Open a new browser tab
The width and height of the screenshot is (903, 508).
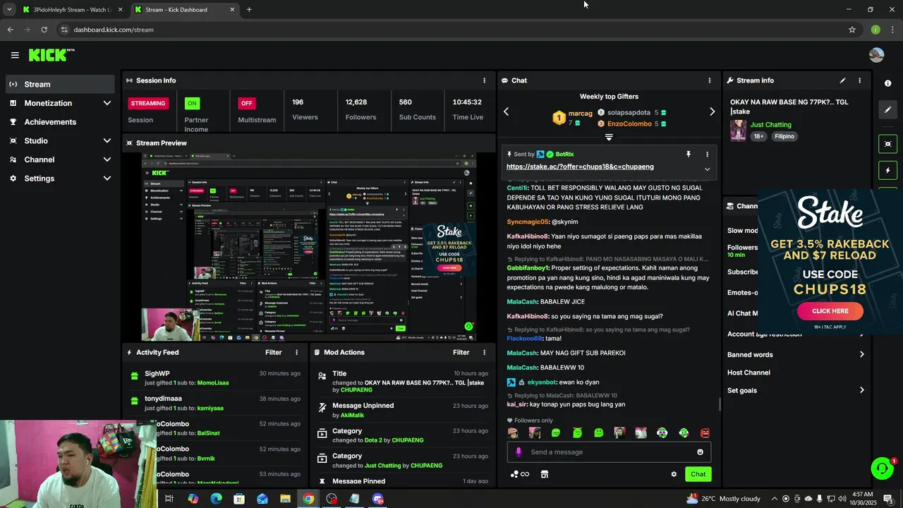[x=249, y=10]
